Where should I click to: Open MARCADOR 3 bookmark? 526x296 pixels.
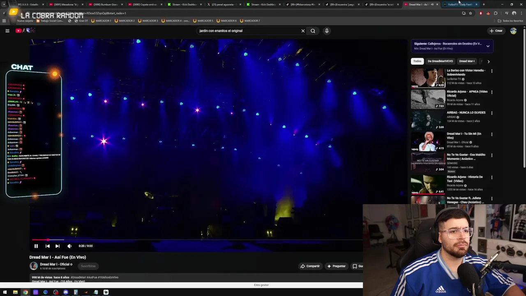[x=148, y=21]
